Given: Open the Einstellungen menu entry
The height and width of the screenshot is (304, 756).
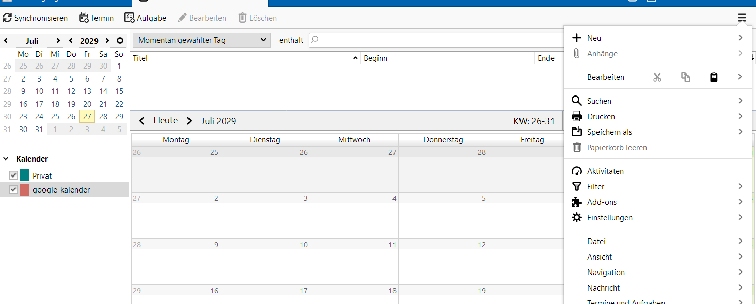Looking at the screenshot, I should point(609,218).
